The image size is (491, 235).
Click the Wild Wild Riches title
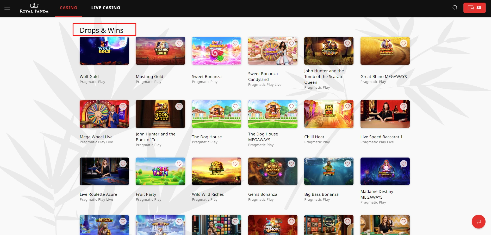208,194
